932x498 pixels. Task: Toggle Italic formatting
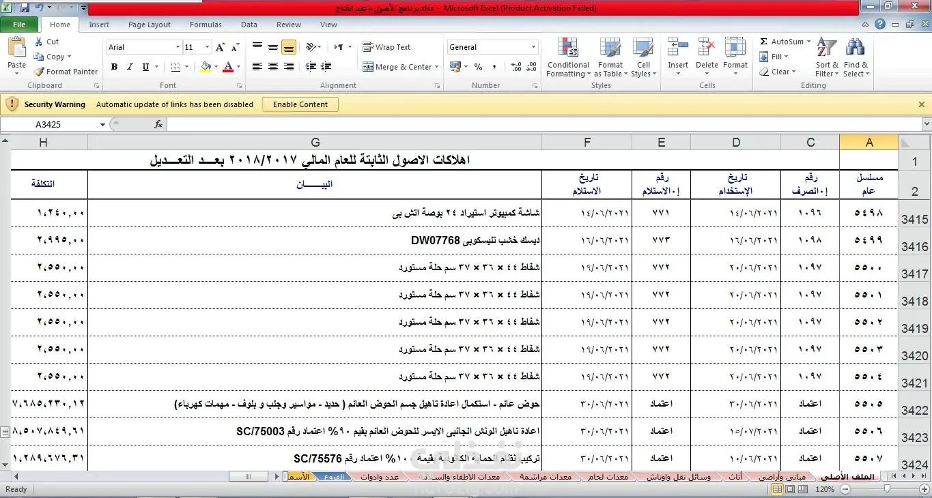pyautogui.click(x=130, y=67)
